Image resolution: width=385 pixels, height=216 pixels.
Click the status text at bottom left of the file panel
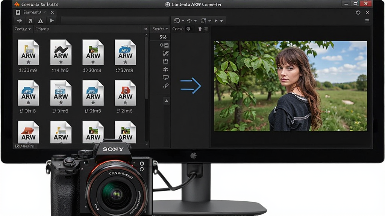[24, 146]
